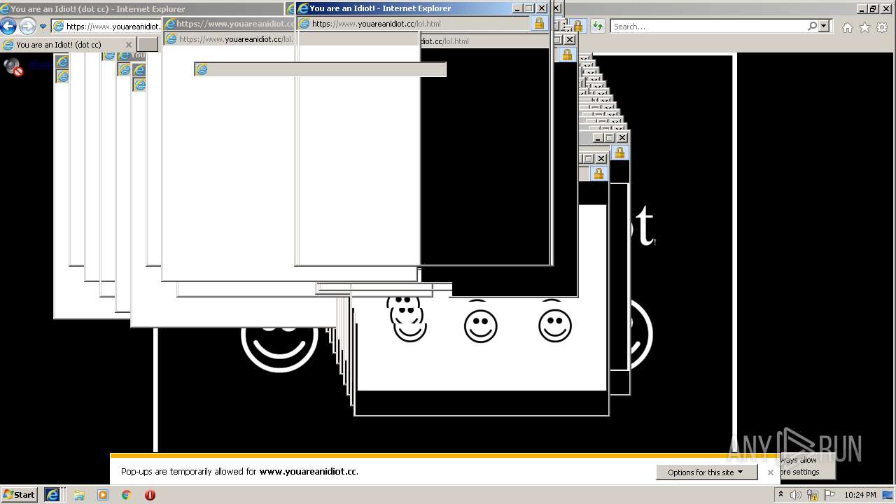Image resolution: width=896 pixels, height=504 pixels.
Task: Click Internet Explorer taskbar icon
Action: 52,495
